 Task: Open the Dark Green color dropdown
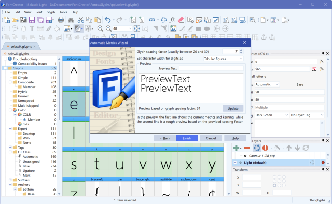click(x=272, y=115)
